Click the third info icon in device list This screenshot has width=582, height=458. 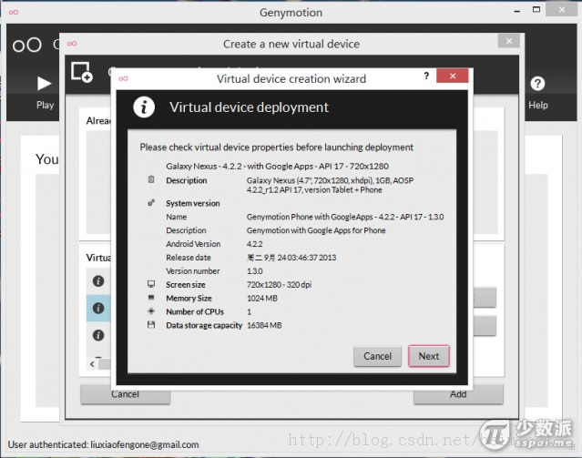point(98,335)
